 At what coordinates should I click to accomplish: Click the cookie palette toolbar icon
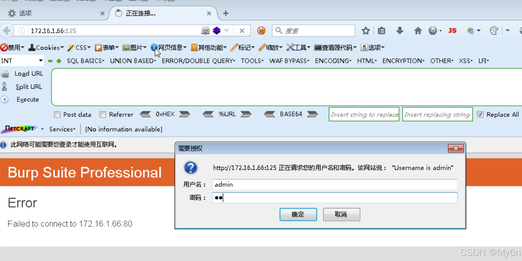[x=494, y=31]
